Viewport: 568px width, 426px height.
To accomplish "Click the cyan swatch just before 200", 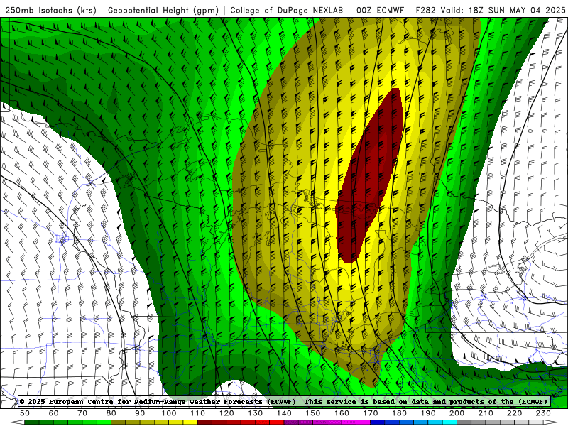I will 449,422.
